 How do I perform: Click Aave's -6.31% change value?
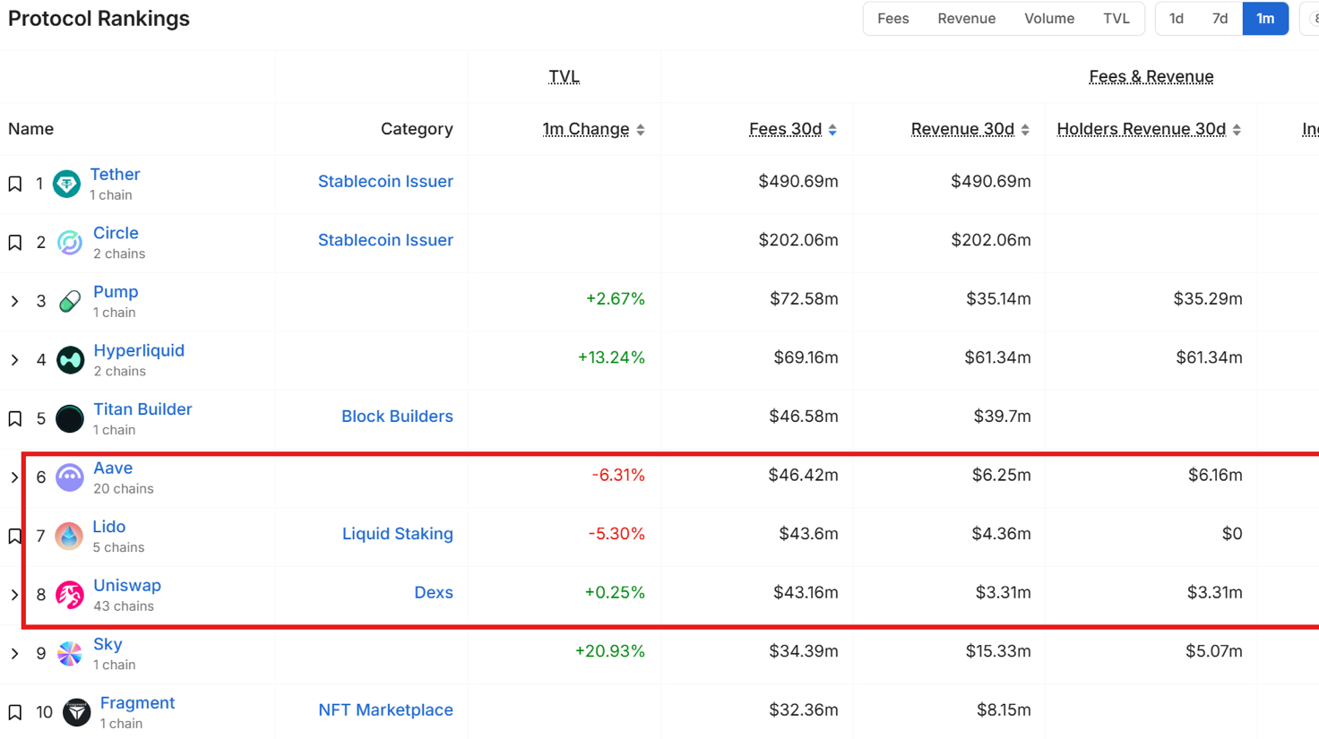point(618,475)
